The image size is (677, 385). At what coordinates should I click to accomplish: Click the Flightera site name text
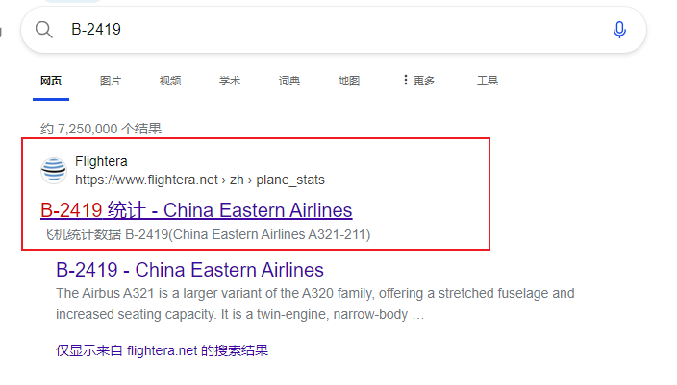(x=101, y=161)
